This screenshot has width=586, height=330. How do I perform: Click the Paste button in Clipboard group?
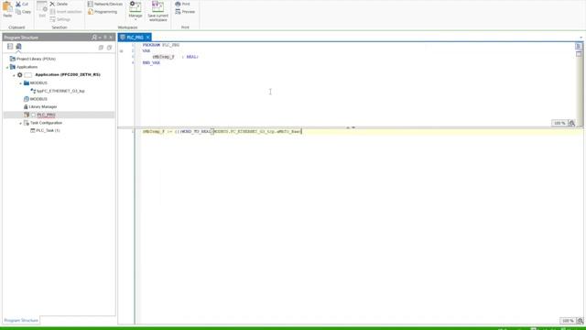click(x=7, y=10)
